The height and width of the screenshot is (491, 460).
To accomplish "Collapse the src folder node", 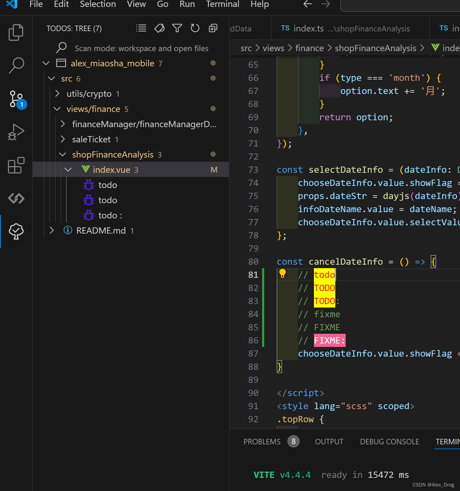I will 51,78.
